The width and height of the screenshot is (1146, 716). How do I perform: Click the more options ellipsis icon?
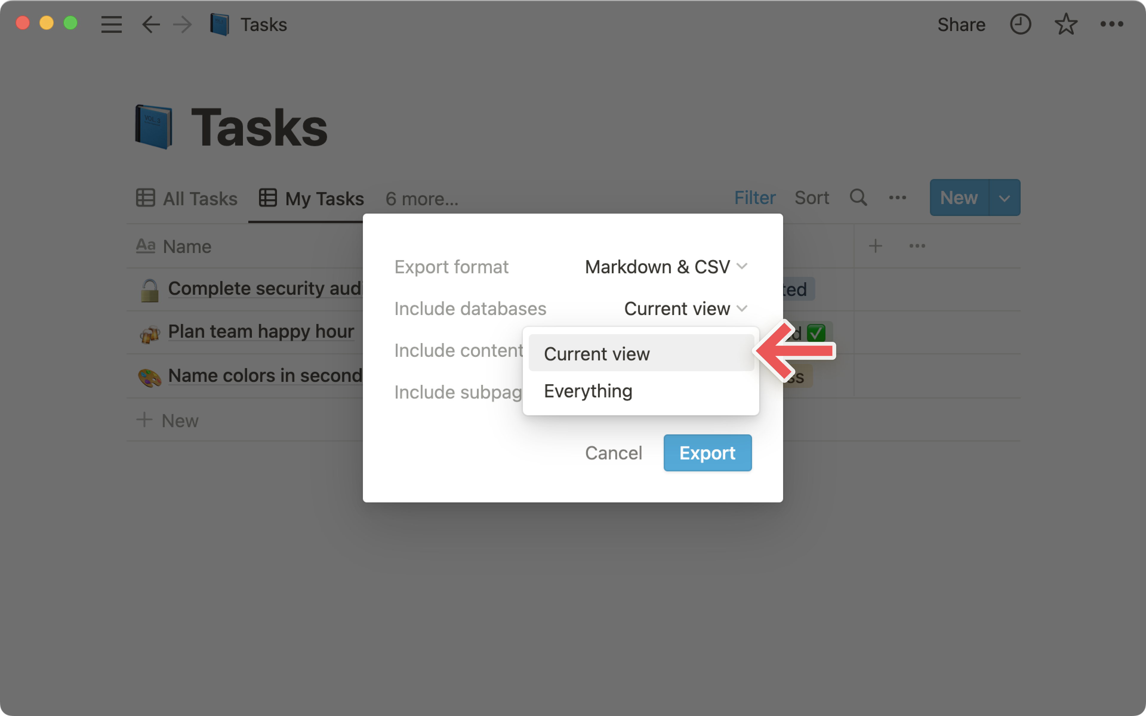click(x=1112, y=24)
